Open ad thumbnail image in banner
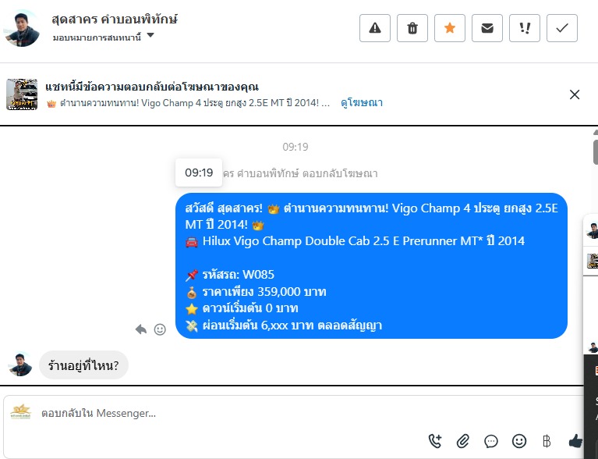598x459 pixels. click(x=22, y=94)
